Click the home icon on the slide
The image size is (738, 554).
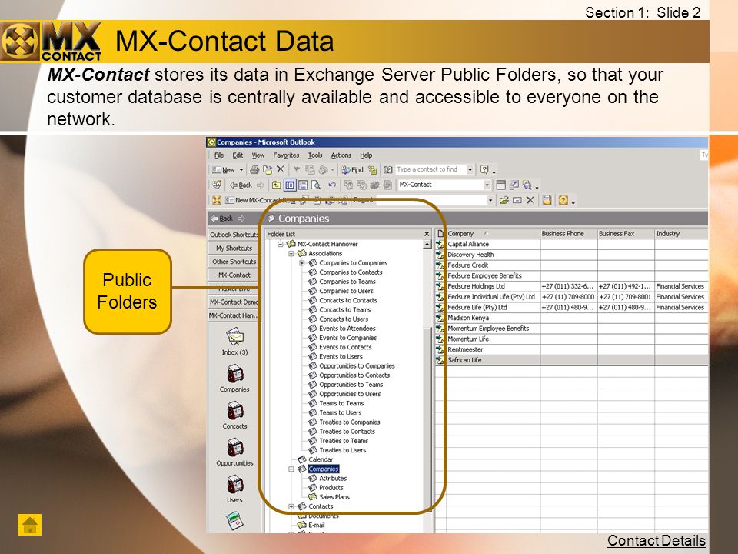coord(30,525)
